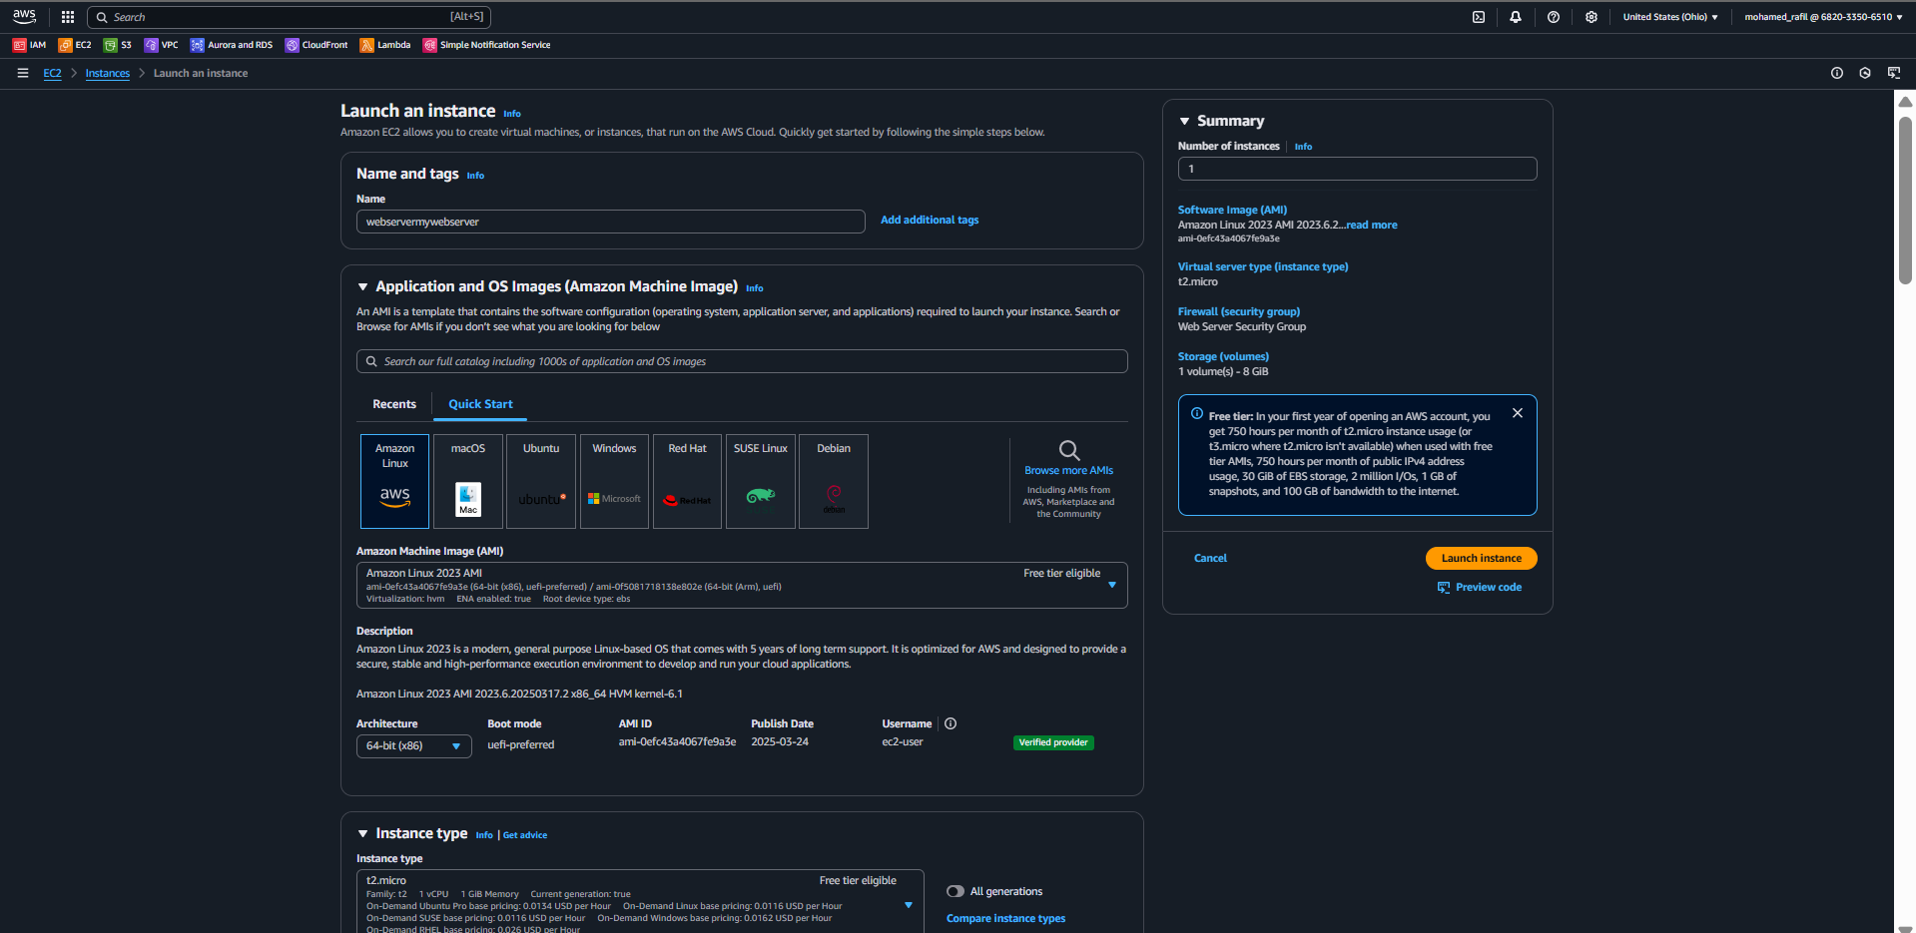The height and width of the screenshot is (933, 1916).
Task: Open the EC2 favorites bar shortcut
Action: [75, 45]
